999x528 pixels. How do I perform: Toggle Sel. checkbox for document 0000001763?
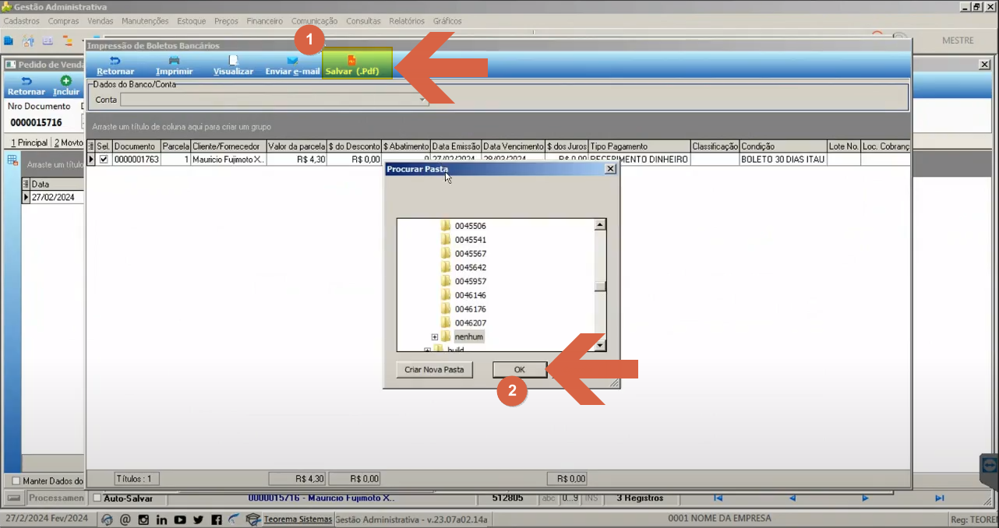[104, 160]
